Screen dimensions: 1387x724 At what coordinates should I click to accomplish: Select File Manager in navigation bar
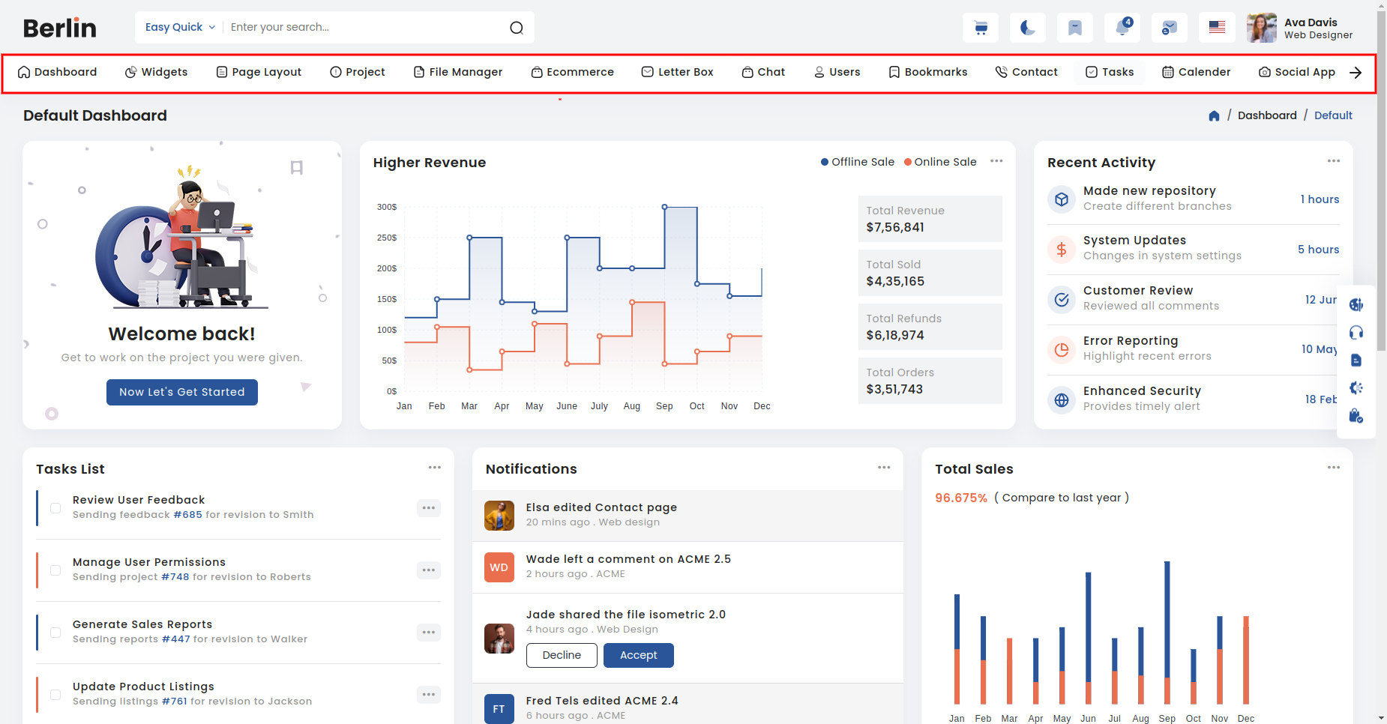[x=458, y=72]
